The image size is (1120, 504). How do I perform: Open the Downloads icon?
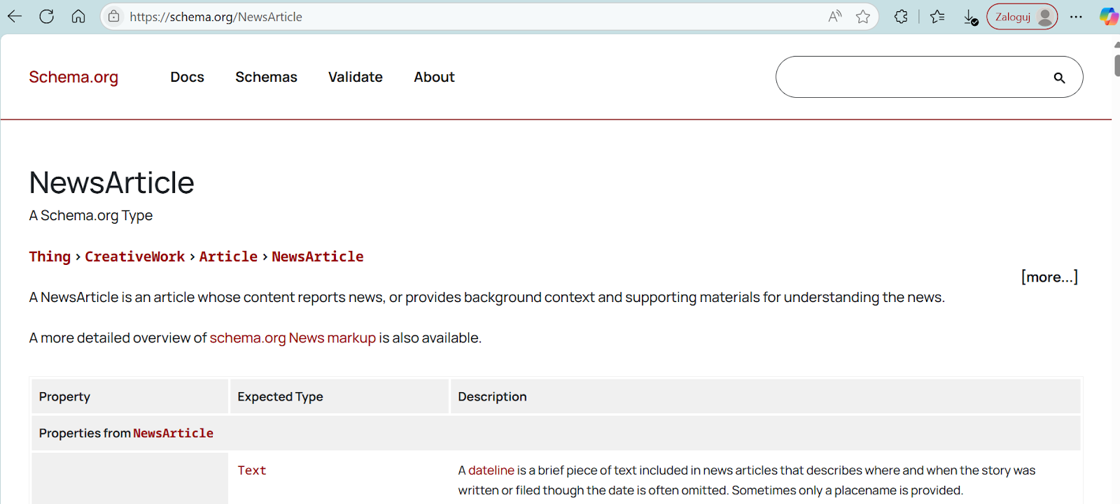pyautogui.click(x=970, y=17)
